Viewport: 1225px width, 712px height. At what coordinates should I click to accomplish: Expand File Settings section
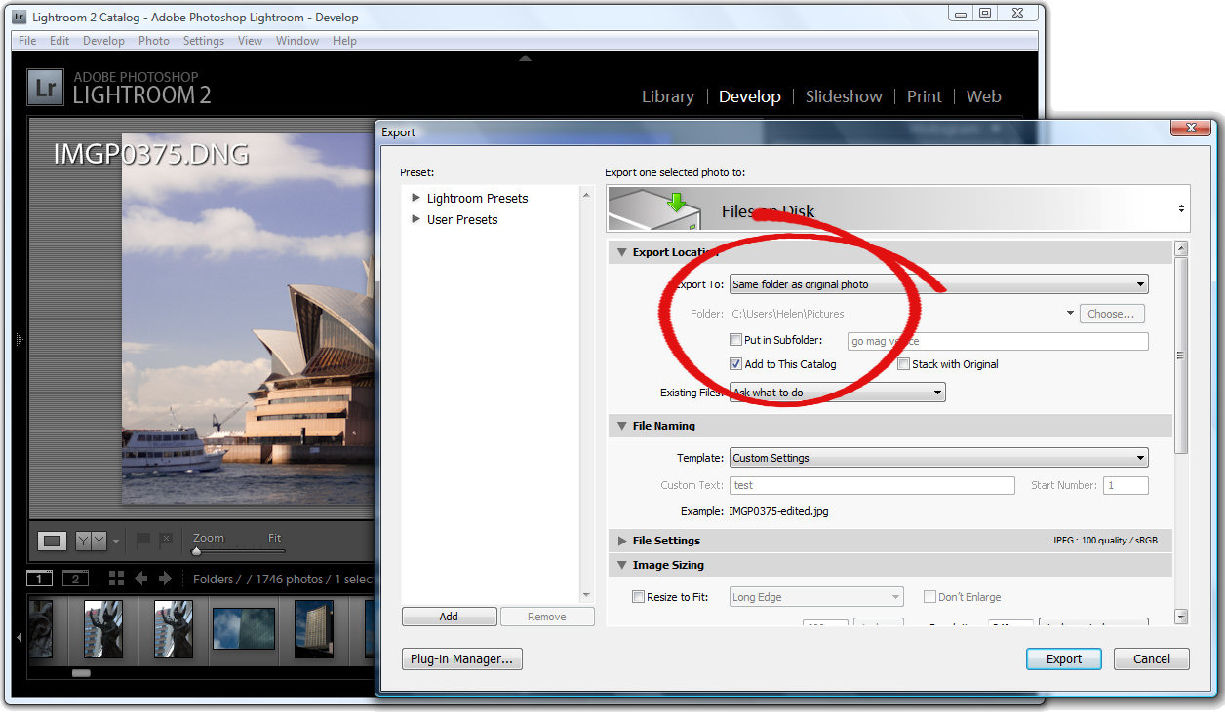[621, 541]
